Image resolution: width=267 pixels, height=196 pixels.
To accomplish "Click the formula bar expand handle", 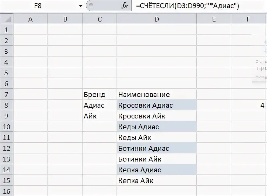I will click(x=91, y=5).
